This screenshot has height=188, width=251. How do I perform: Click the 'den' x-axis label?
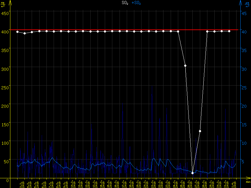248,182
